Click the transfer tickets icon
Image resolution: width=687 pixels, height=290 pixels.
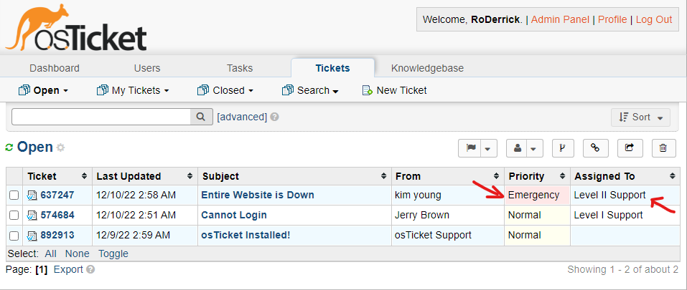630,148
